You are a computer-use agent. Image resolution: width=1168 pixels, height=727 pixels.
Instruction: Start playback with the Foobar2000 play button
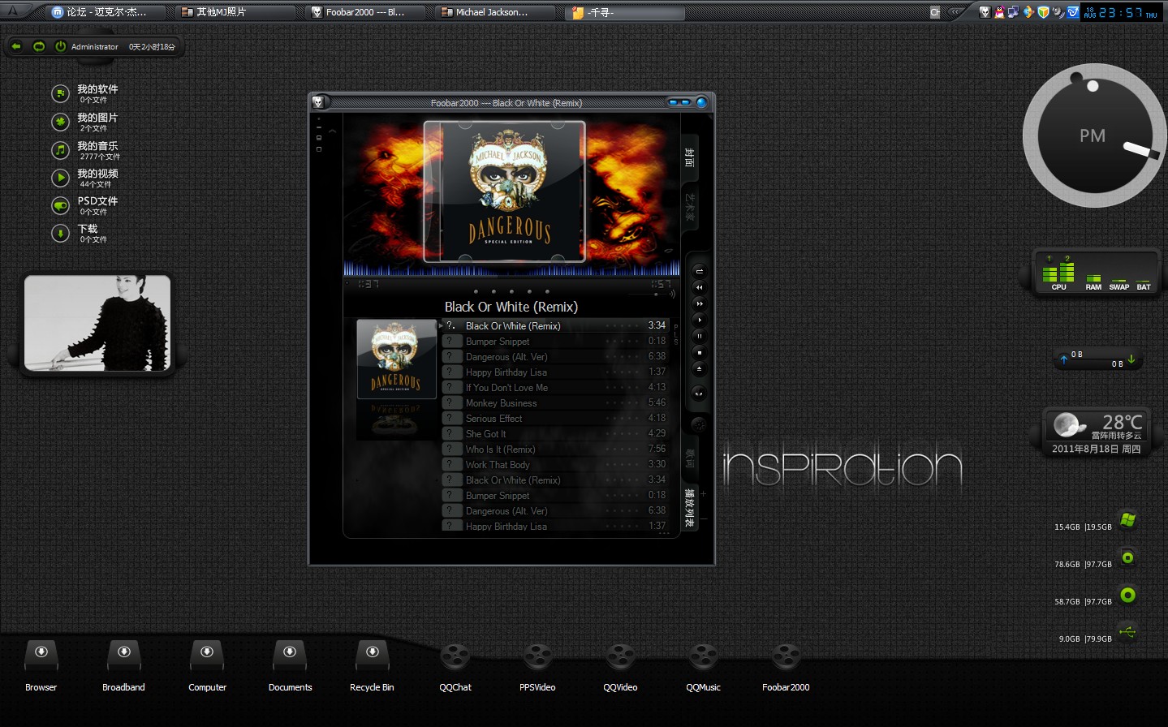coord(699,320)
